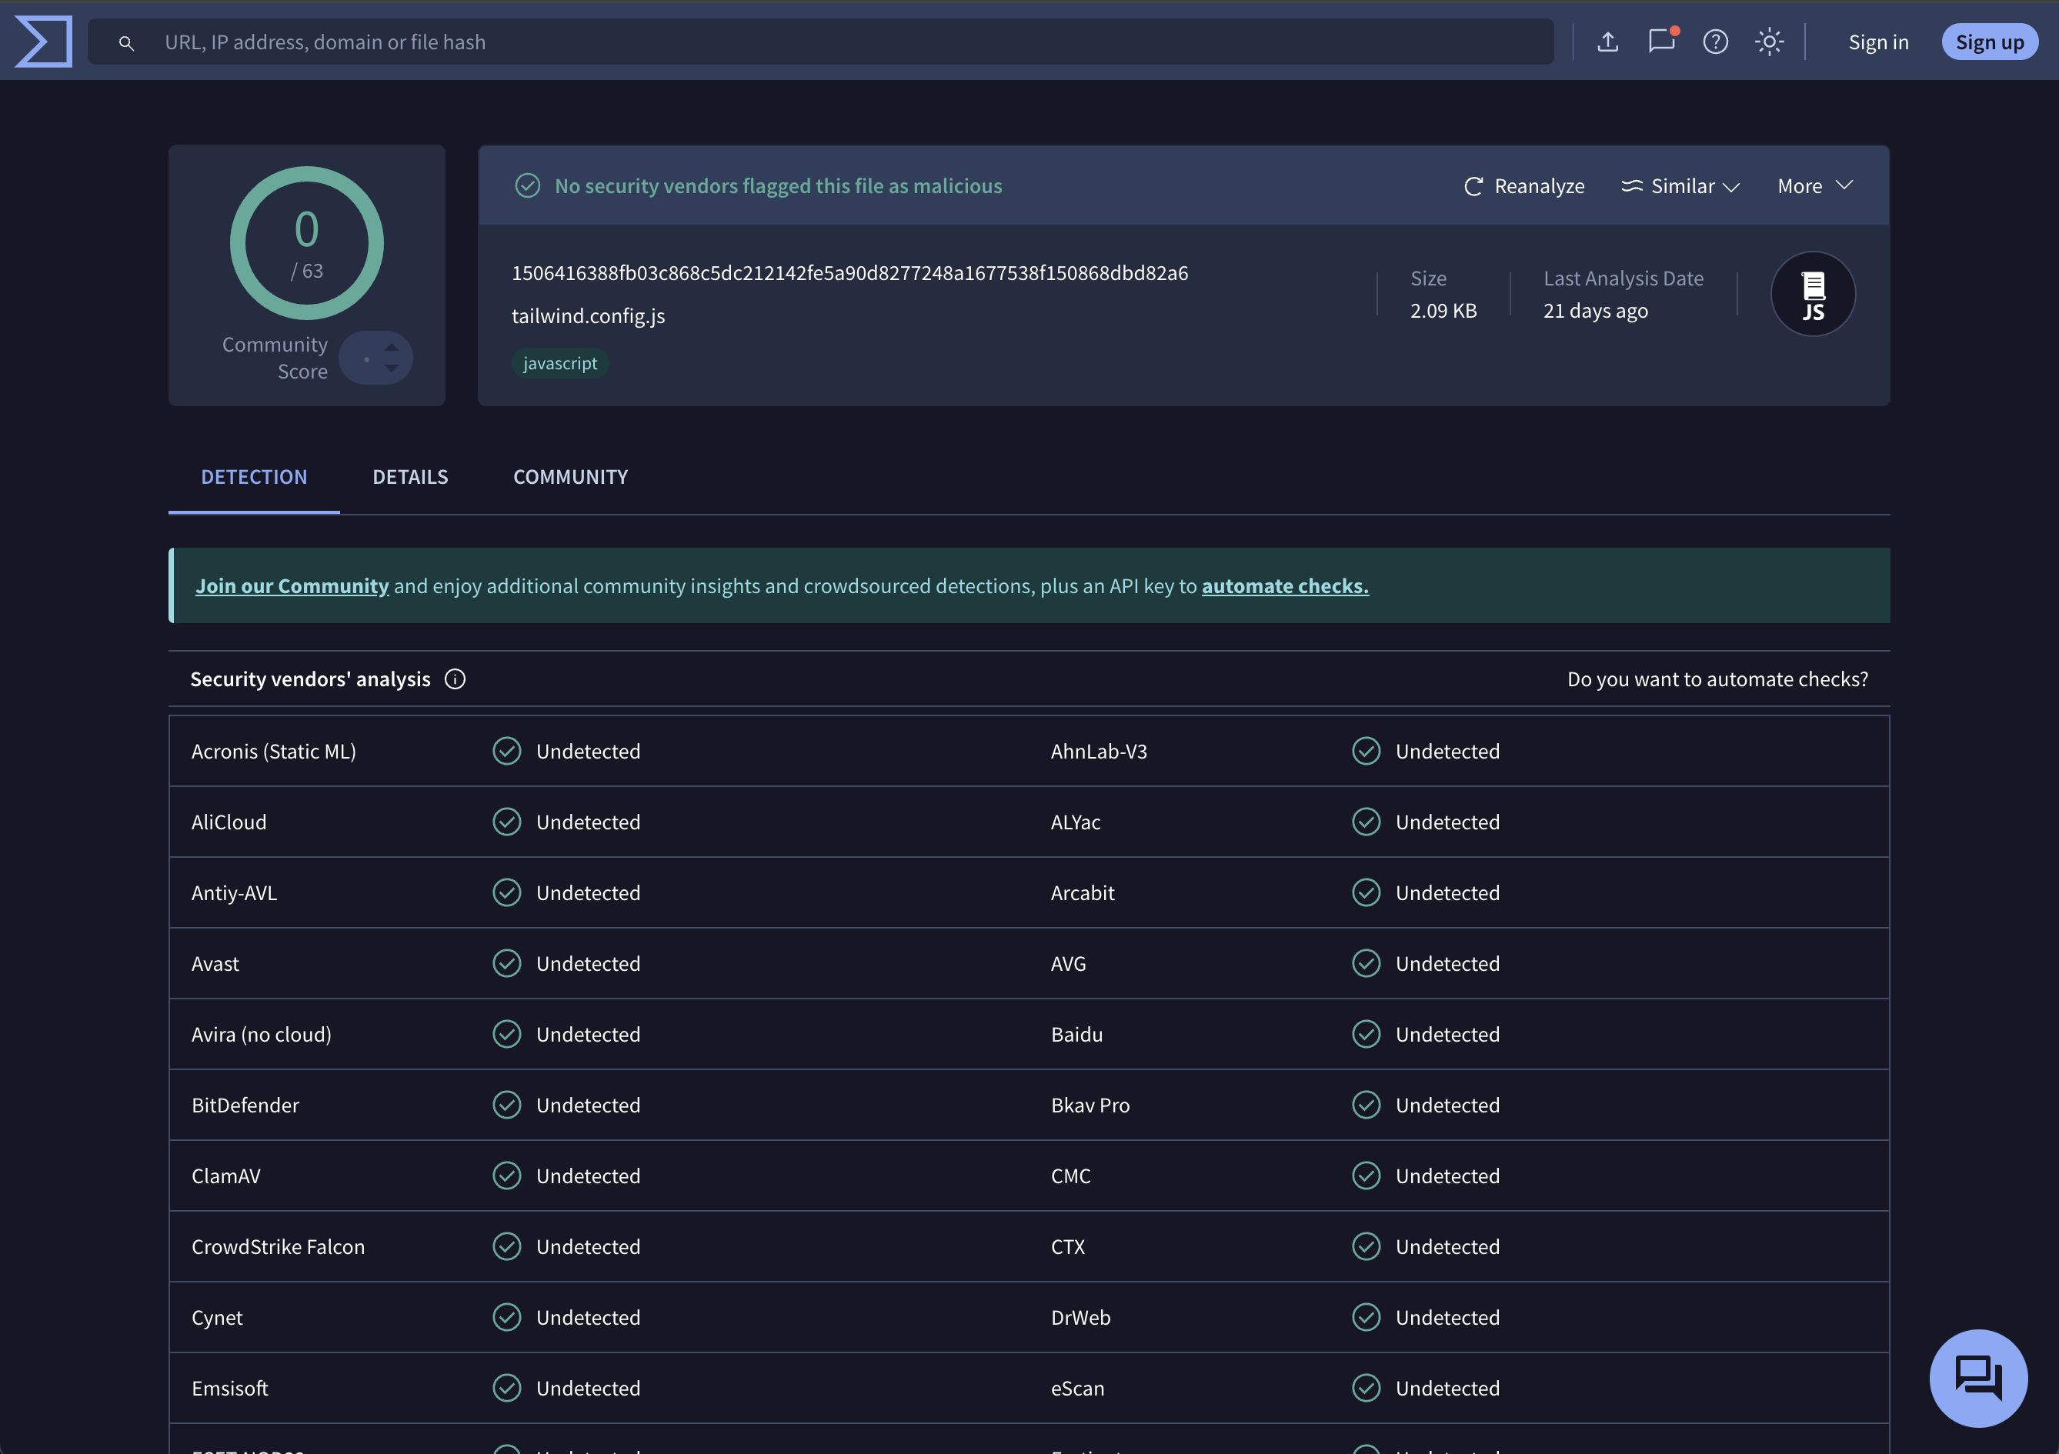Click the Reanalyze button
The width and height of the screenshot is (2059, 1454).
pos(1523,186)
